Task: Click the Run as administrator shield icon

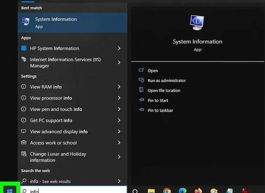Action: (x=141, y=80)
